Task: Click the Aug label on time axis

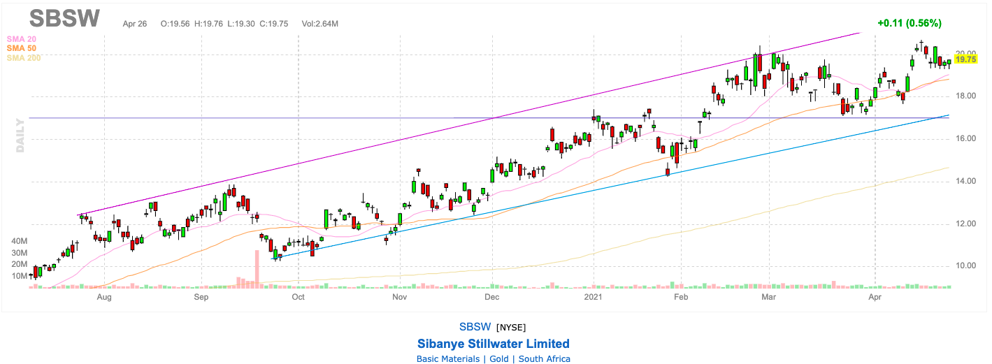Action: tap(104, 297)
